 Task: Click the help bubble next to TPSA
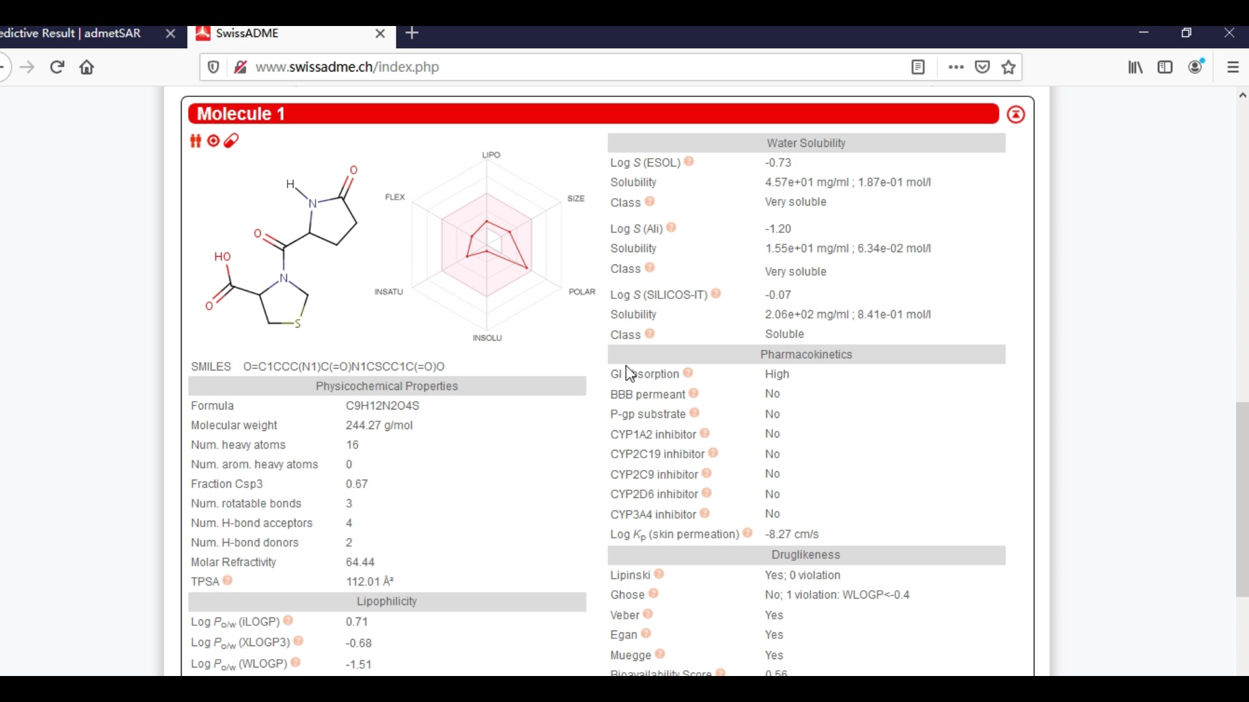click(x=227, y=580)
